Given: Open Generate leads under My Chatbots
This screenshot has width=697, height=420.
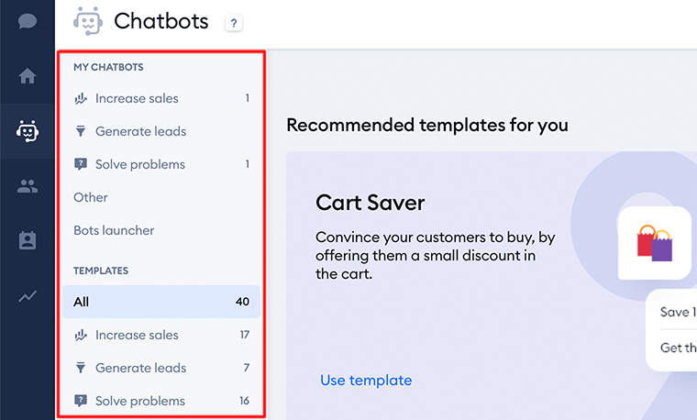Looking at the screenshot, I should pyautogui.click(x=140, y=131).
